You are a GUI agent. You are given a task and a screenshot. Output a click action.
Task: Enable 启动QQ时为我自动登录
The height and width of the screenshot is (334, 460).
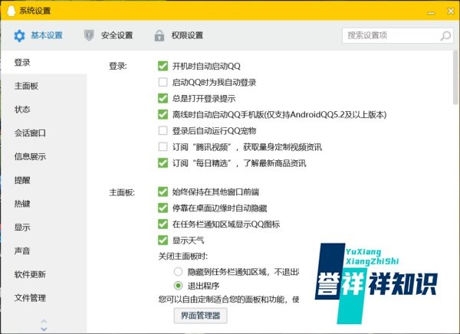pos(163,82)
